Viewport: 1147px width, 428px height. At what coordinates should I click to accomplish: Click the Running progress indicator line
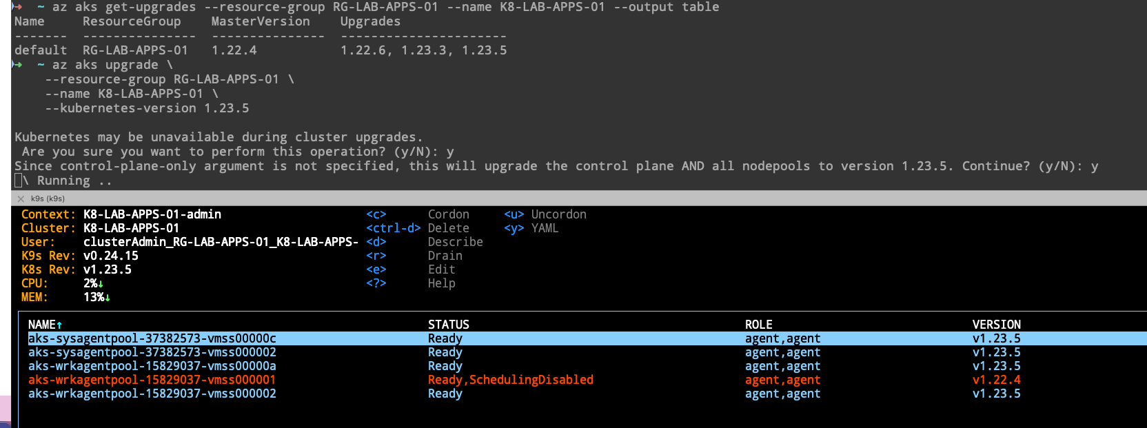[63, 181]
